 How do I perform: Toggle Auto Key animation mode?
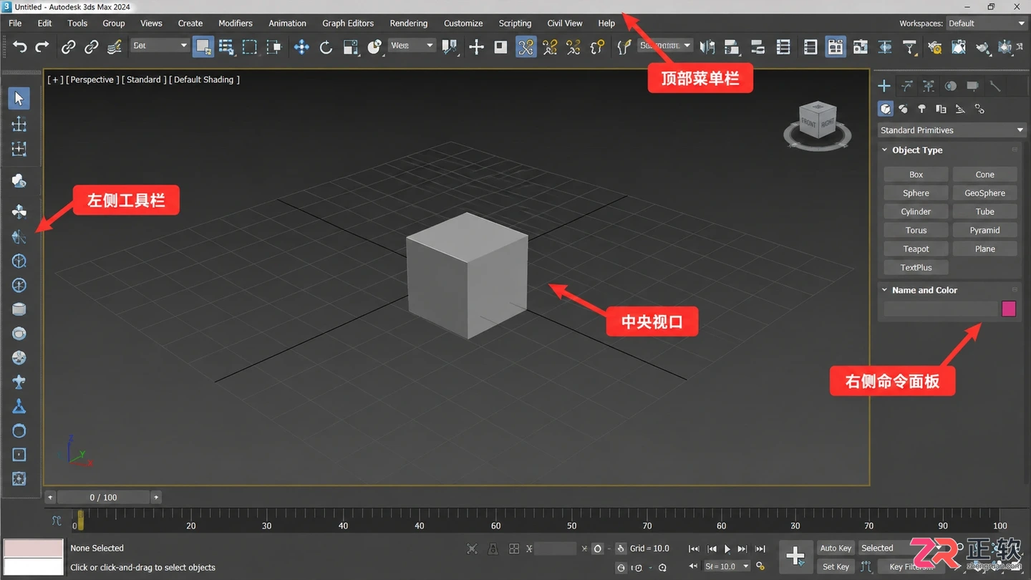(836, 548)
